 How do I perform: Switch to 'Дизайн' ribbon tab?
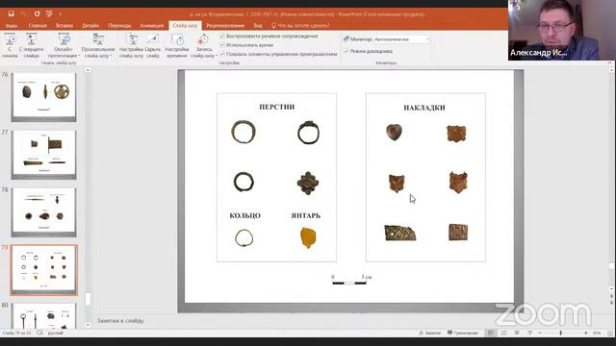(x=90, y=26)
